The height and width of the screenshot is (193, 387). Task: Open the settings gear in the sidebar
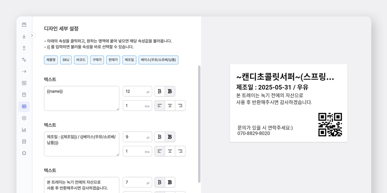tap(24, 153)
